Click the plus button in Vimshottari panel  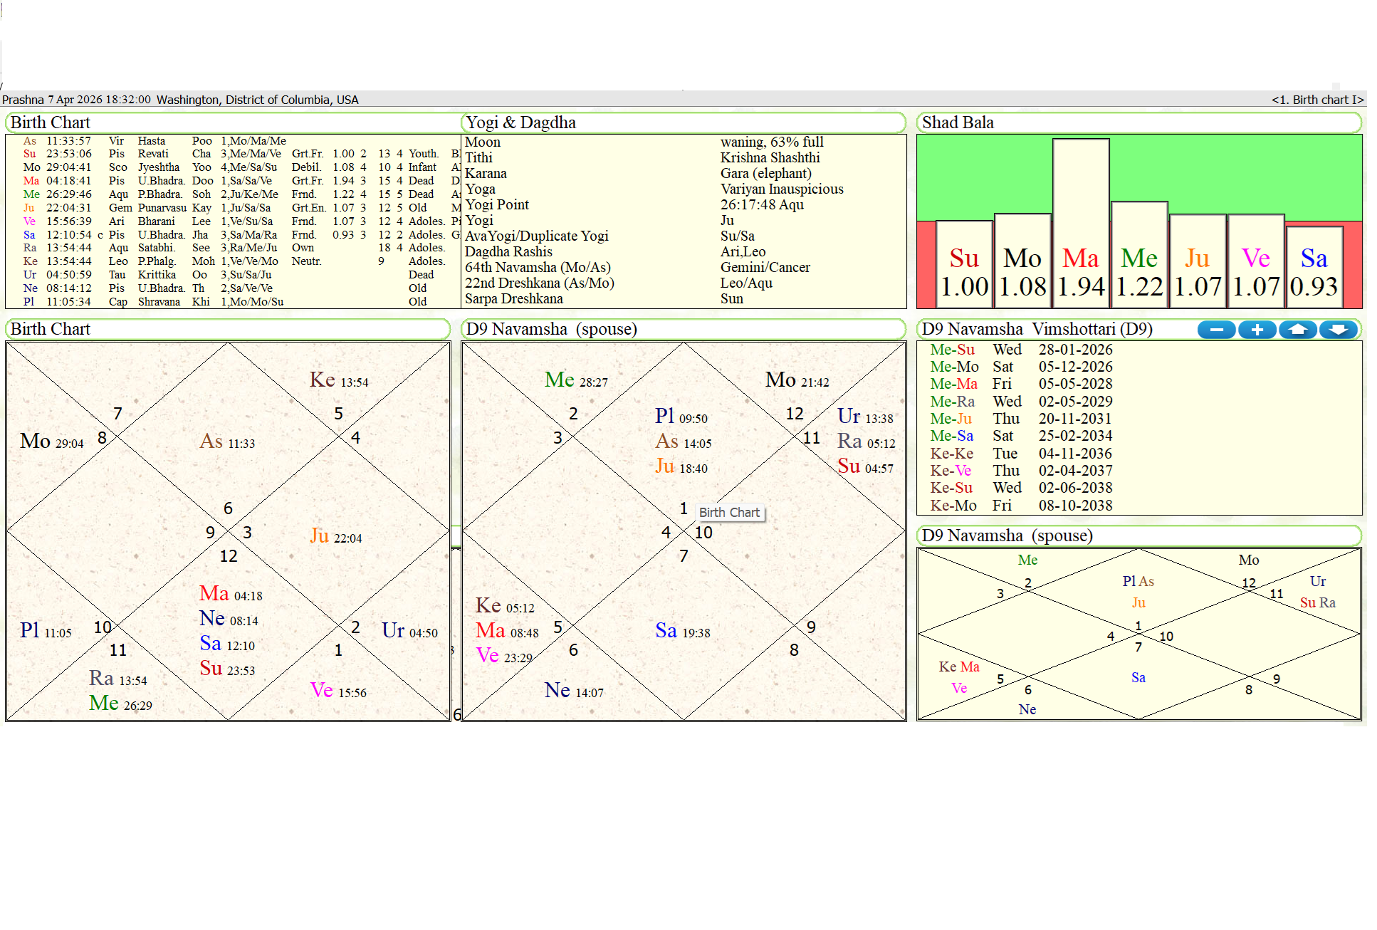click(x=1257, y=330)
